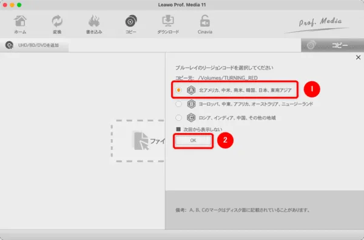Open the 書き込み burn module

coord(94,25)
